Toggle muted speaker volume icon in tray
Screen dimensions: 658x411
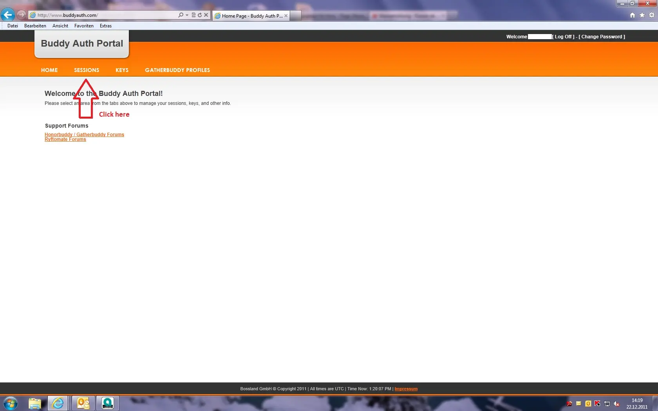[616, 404]
